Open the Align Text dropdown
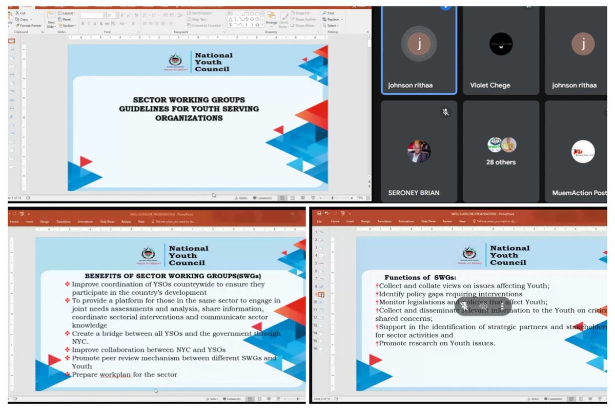Image resolution: width=615 pixels, height=410 pixels. click(197, 19)
